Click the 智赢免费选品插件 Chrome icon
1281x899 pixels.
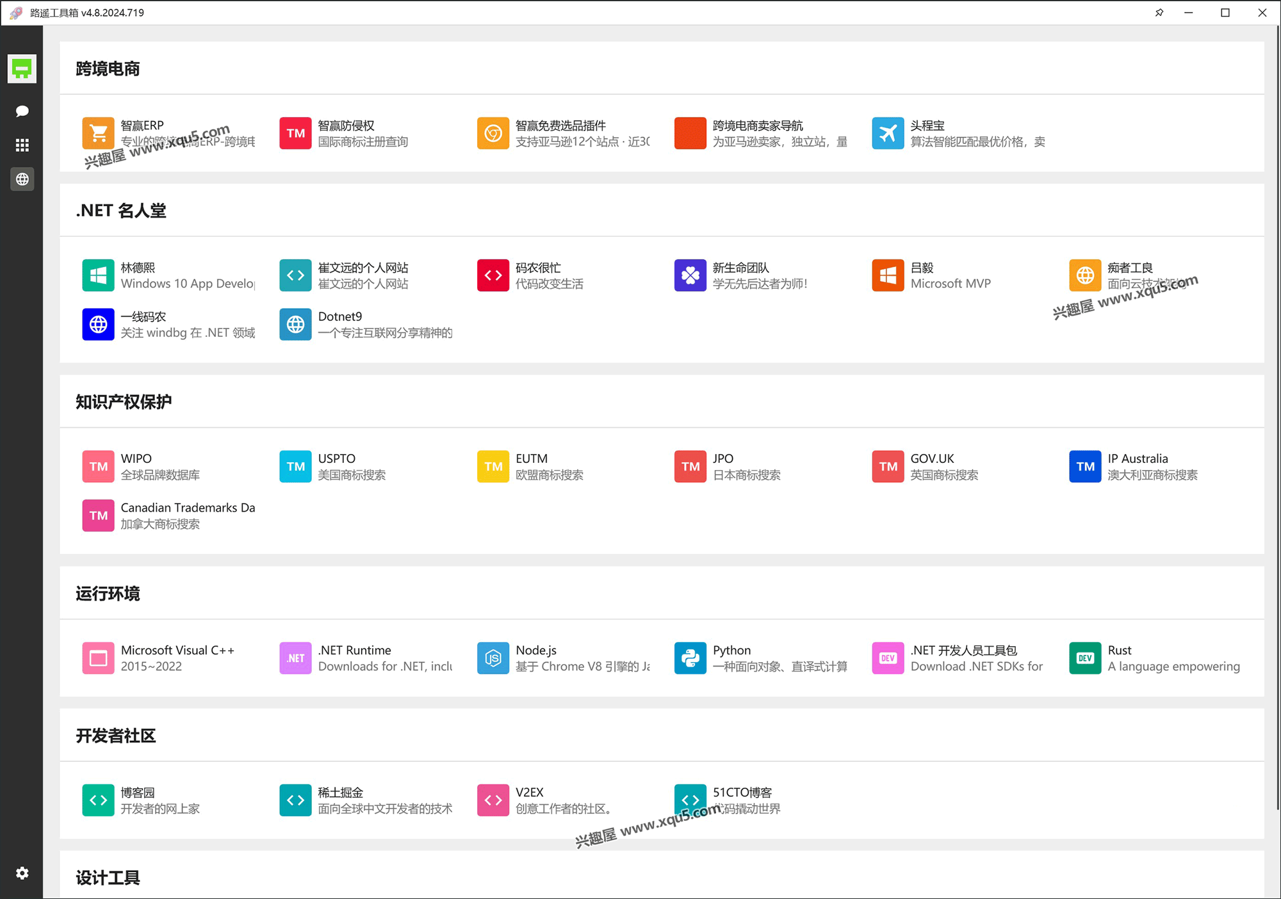click(493, 133)
